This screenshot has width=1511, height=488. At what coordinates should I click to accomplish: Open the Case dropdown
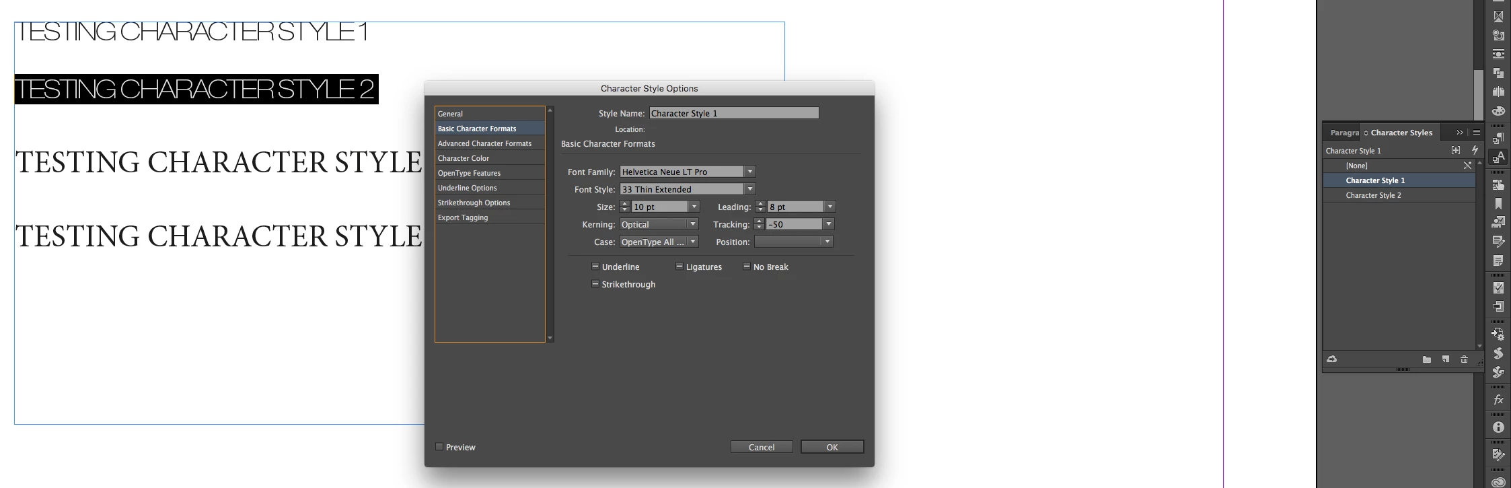[x=659, y=242]
